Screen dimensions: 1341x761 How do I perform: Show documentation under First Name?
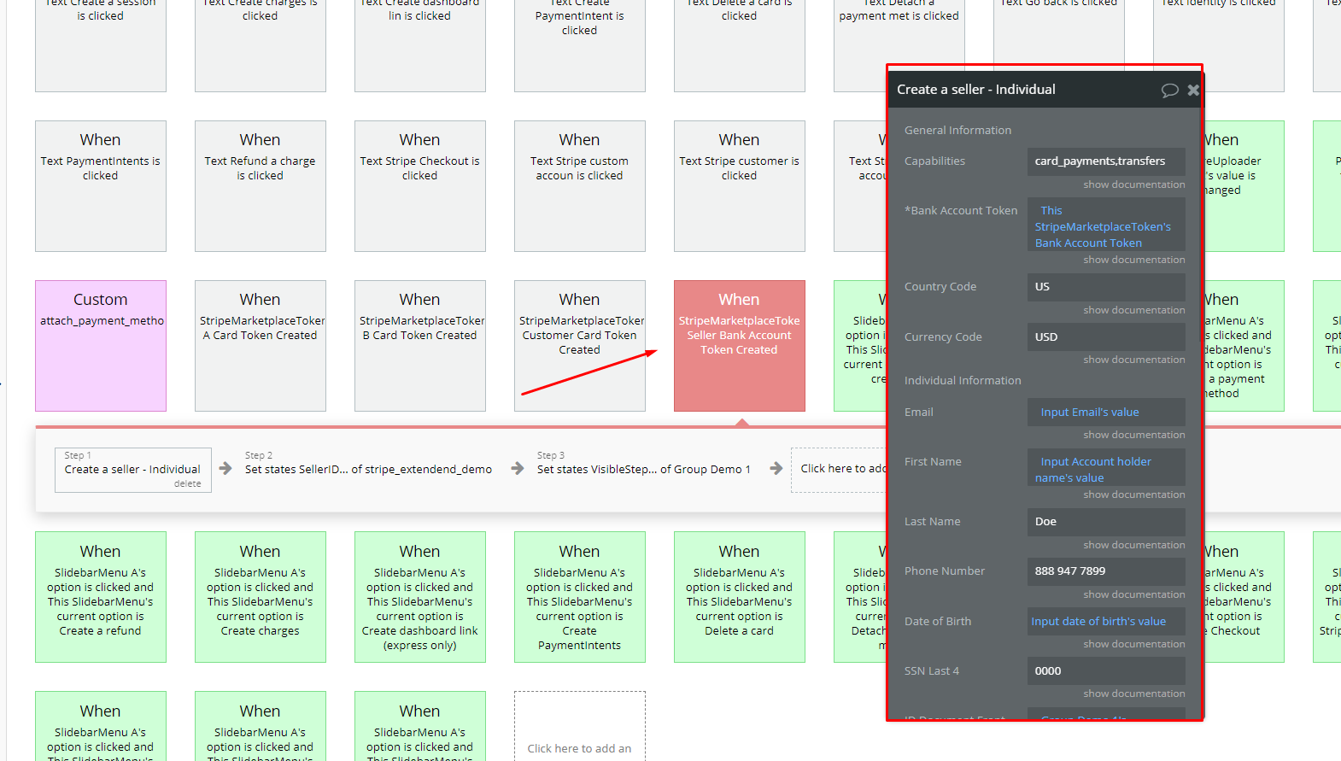(1134, 495)
